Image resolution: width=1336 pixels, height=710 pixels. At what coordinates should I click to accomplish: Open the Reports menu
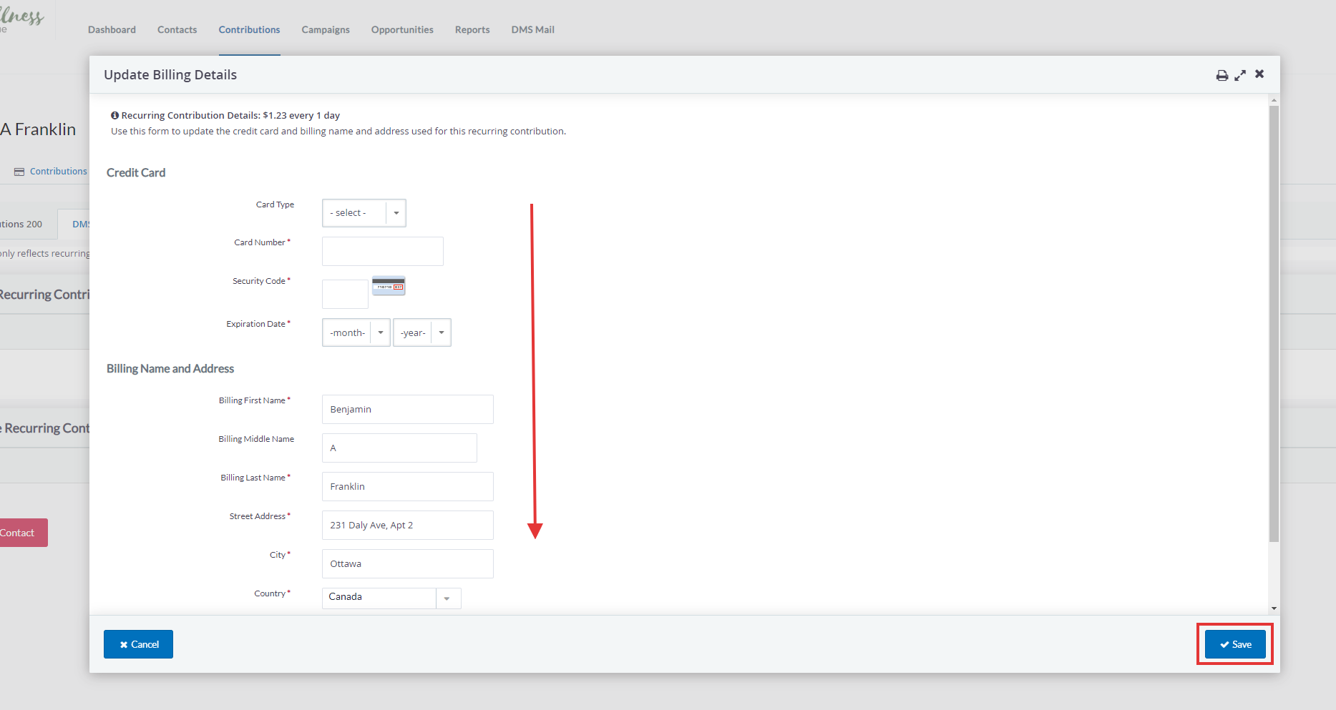[x=472, y=29]
